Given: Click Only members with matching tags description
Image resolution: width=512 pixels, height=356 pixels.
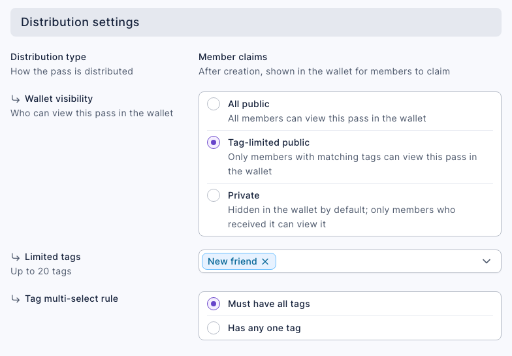Looking at the screenshot, I should (x=353, y=164).
